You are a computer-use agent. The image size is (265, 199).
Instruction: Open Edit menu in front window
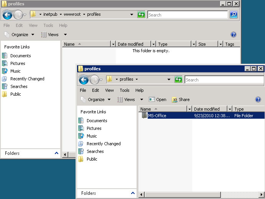[95, 90]
